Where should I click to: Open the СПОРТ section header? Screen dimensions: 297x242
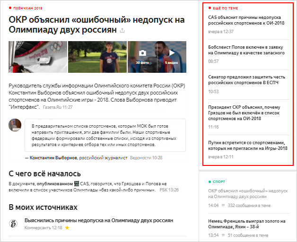(x=219, y=182)
